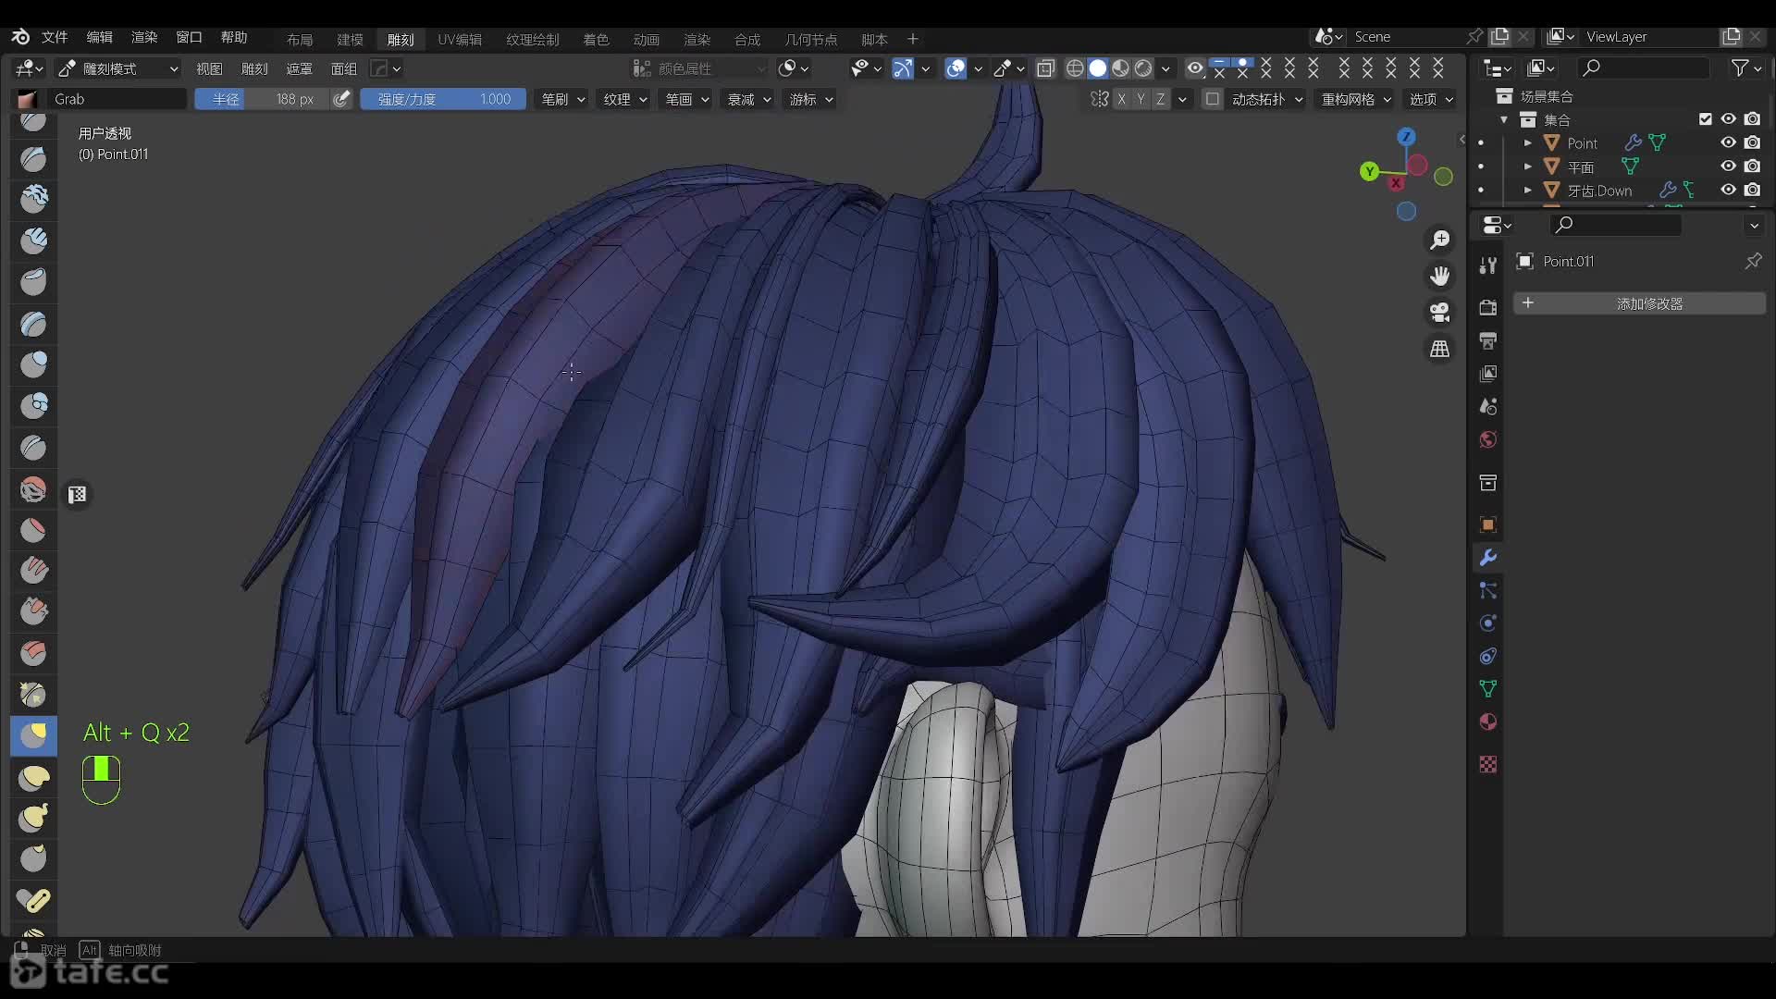This screenshot has height=999, width=1776.
Task: Open the 重构网格 remesh dropdown
Action: tap(1356, 99)
